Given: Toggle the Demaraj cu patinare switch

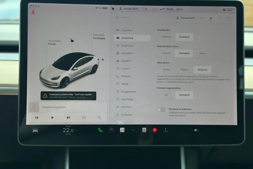Looking at the screenshot, I should click(161, 110).
